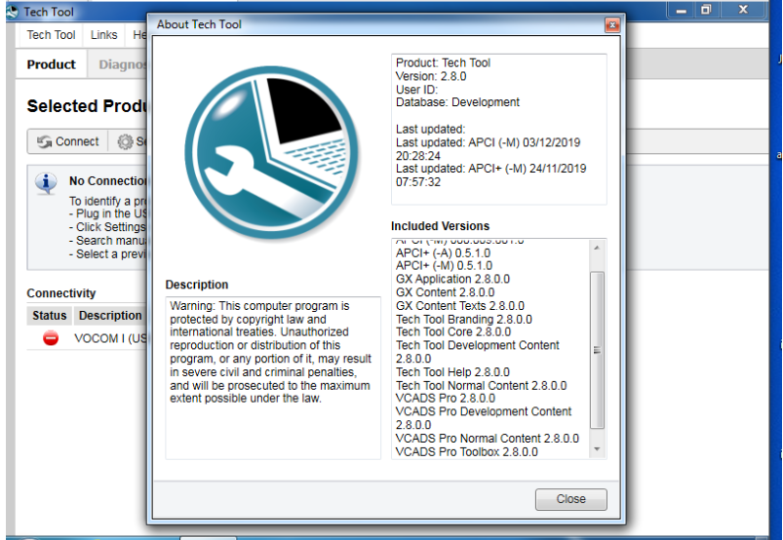Click the Tech Tool logo in About dialog

click(272, 153)
